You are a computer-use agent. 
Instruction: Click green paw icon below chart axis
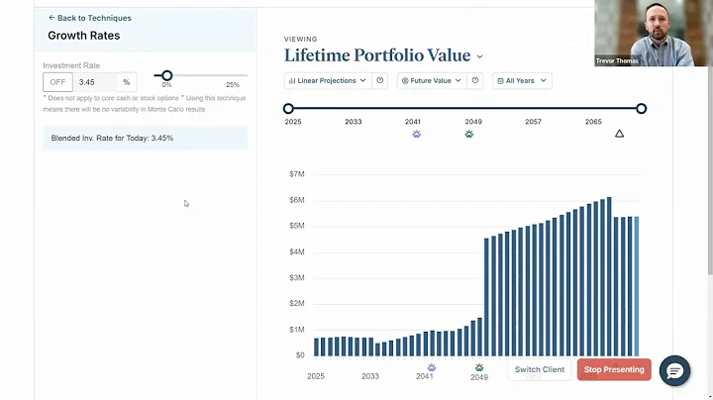(x=479, y=366)
